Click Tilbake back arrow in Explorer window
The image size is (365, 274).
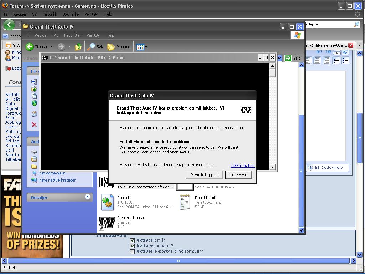click(30, 47)
